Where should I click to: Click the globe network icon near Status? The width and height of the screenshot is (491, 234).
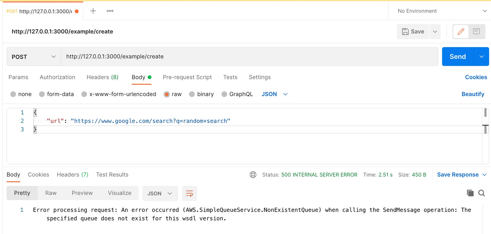[x=253, y=175]
